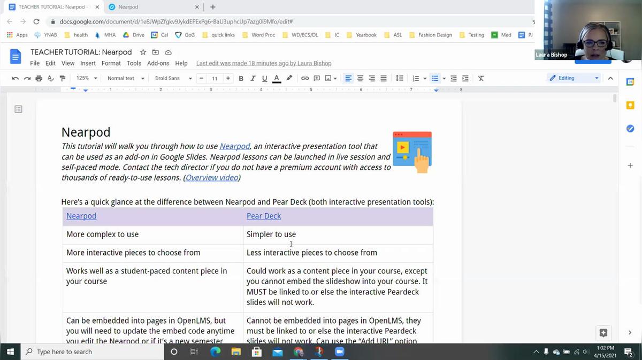Open the Overview video link
Screen dimensions: 642x360
click(x=212, y=178)
